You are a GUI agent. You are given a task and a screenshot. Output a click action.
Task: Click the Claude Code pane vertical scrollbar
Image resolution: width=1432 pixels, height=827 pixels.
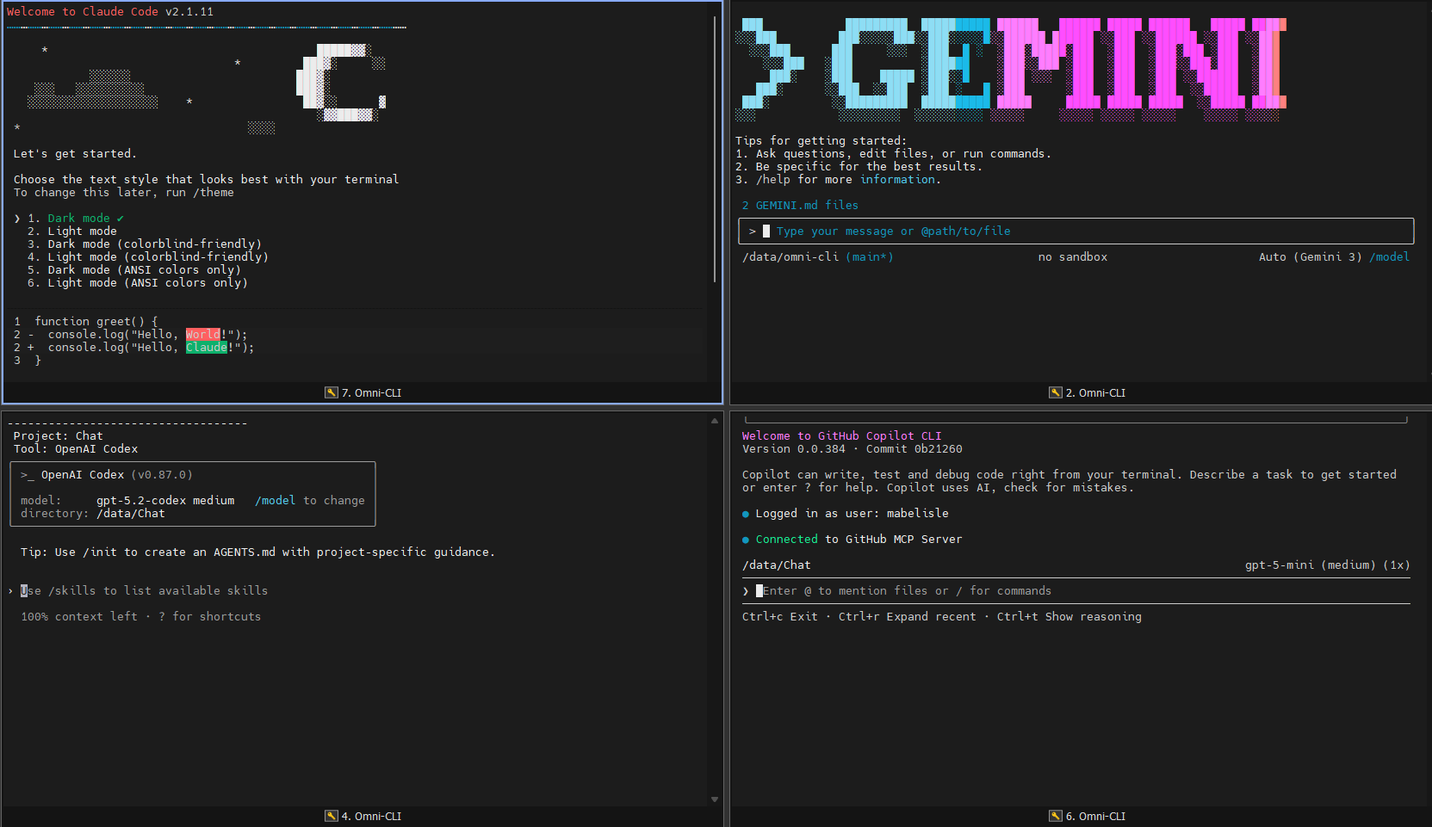coord(715,148)
